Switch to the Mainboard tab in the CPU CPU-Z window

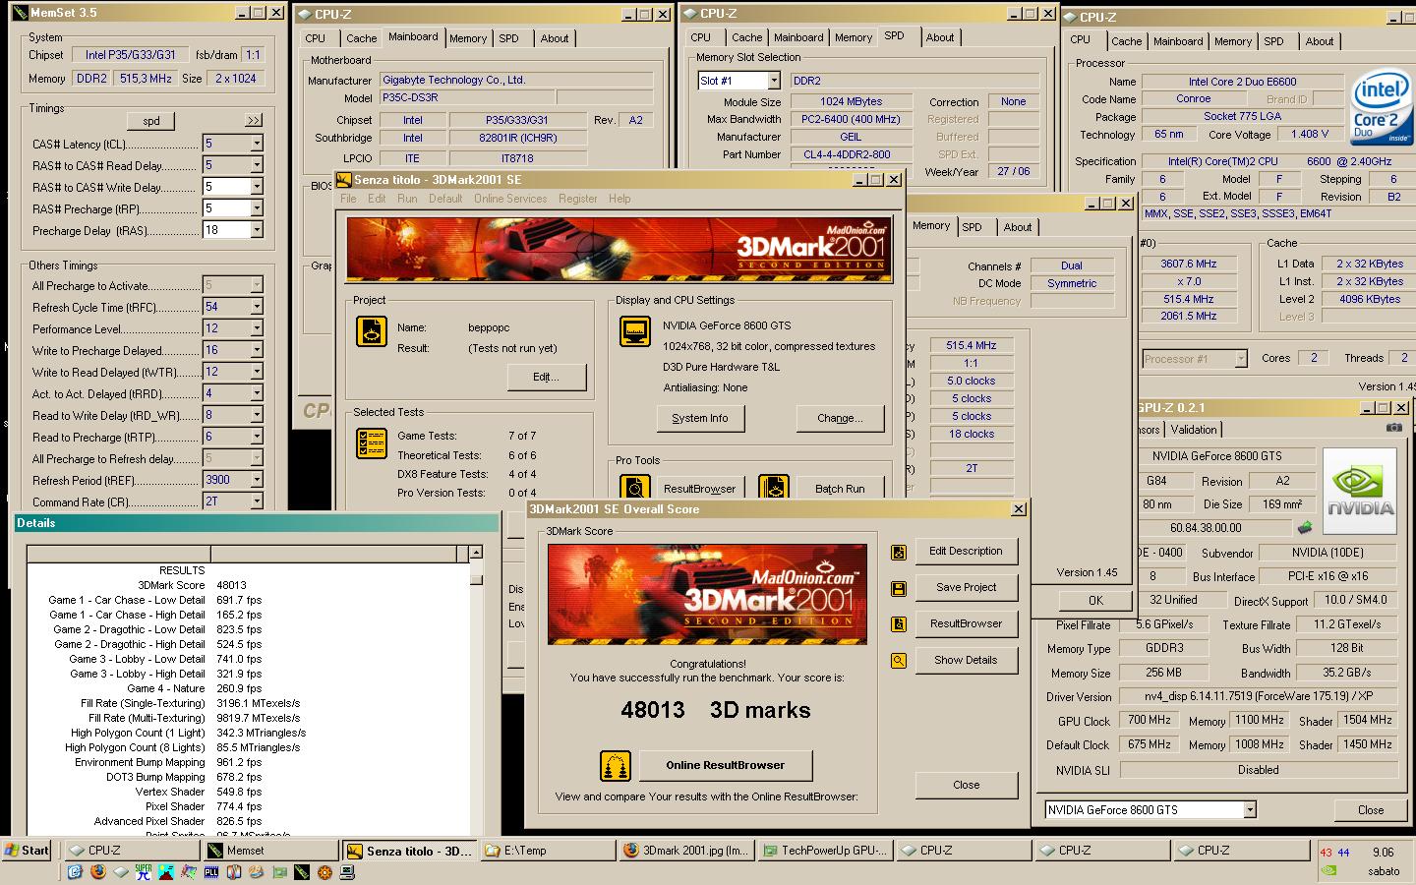[1178, 41]
